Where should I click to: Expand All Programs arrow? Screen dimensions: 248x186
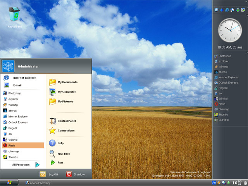[x=37, y=165]
